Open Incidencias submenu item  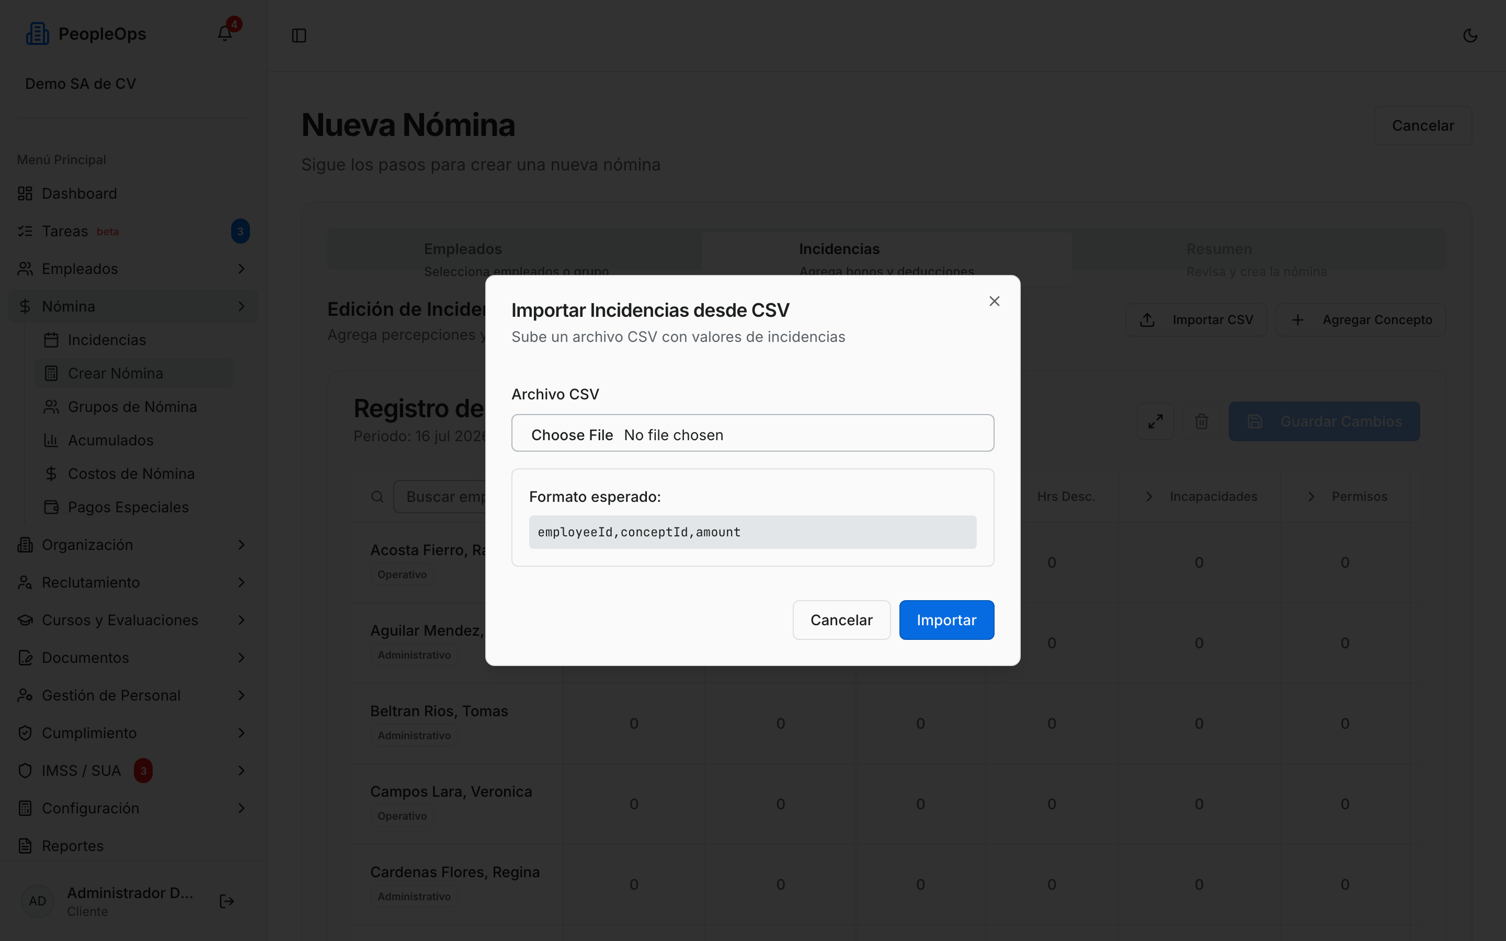pos(107,340)
